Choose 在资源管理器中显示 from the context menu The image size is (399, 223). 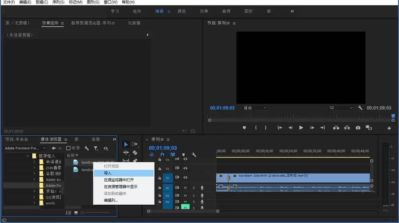click(120, 187)
